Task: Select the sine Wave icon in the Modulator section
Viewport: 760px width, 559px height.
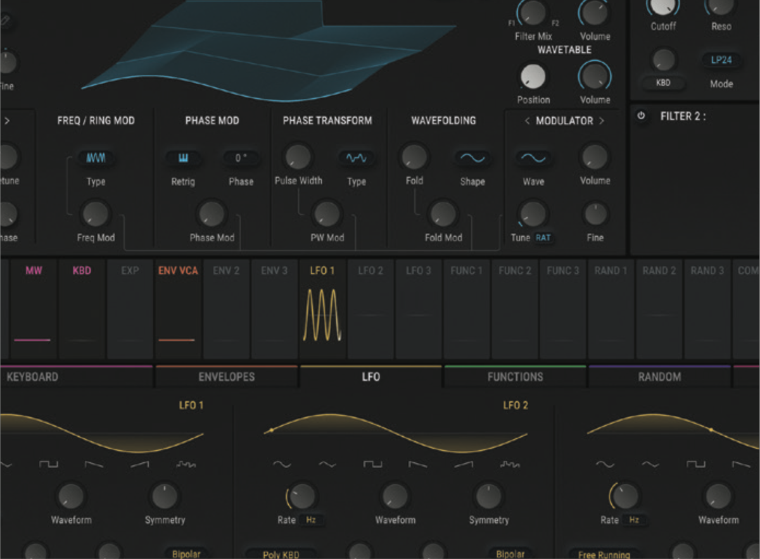Action: pyautogui.click(x=533, y=159)
